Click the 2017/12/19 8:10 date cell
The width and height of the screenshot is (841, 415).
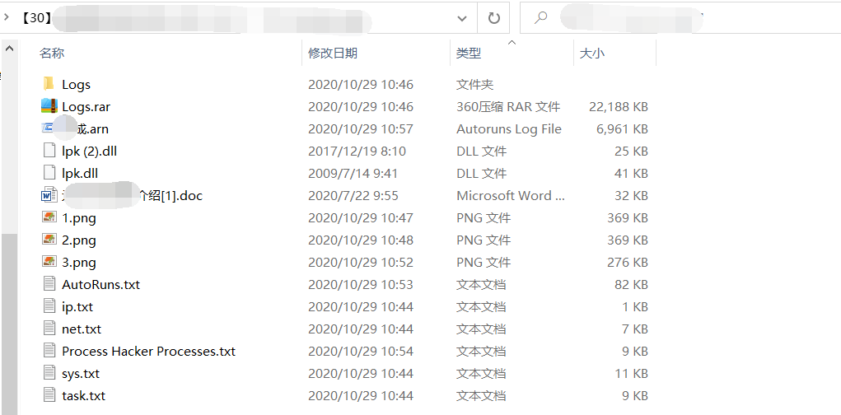pos(357,151)
